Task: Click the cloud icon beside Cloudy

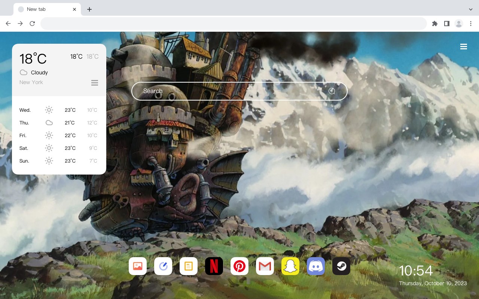Action: (24, 73)
